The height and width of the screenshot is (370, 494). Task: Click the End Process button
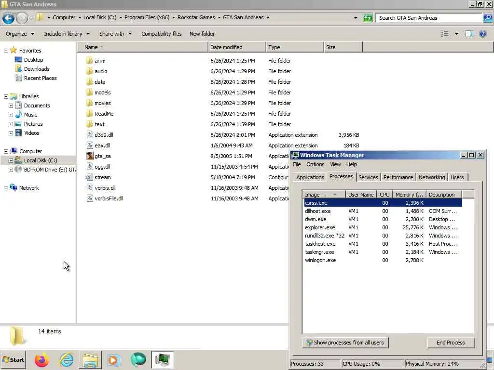pyautogui.click(x=451, y=343)
